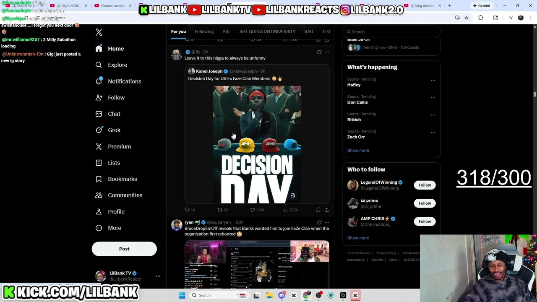Open LilBank TV account options menu

point(158,276)
